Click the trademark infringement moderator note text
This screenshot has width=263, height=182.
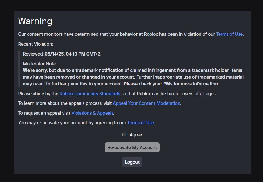click(133, 77)
